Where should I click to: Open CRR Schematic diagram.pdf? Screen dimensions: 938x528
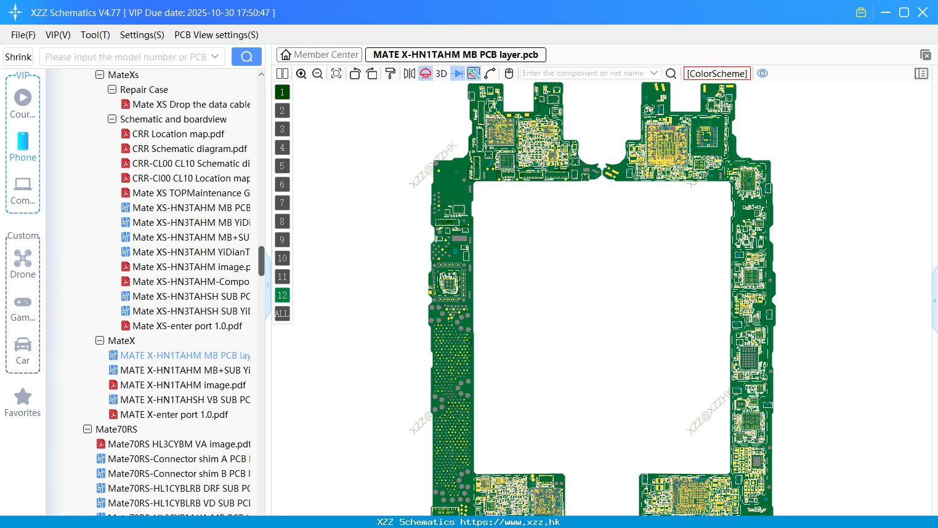(x=190, y=148)
